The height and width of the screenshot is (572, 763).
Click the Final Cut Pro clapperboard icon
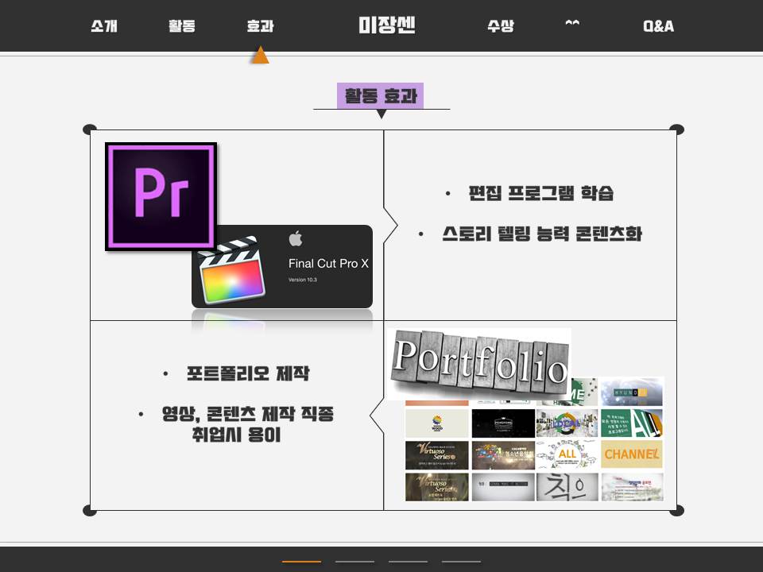click(x=232, y=270)
